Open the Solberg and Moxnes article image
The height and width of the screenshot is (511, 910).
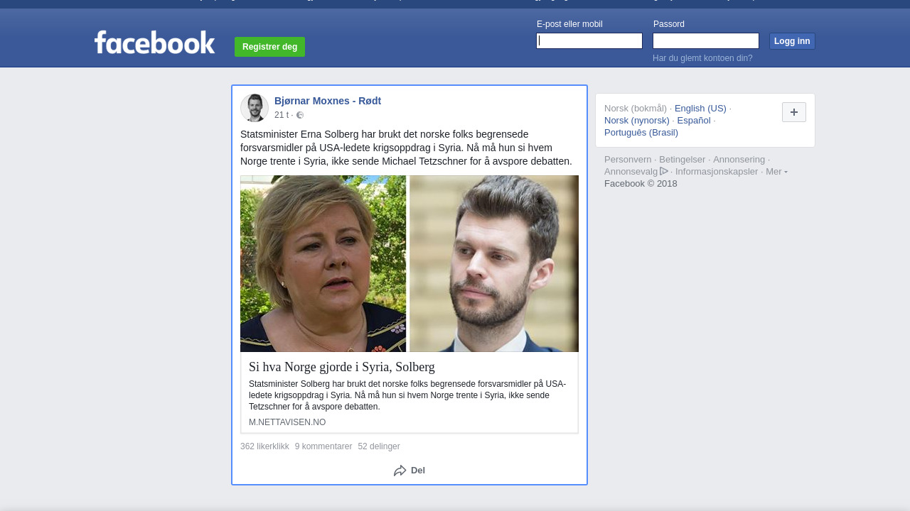(x=409, y=263)
